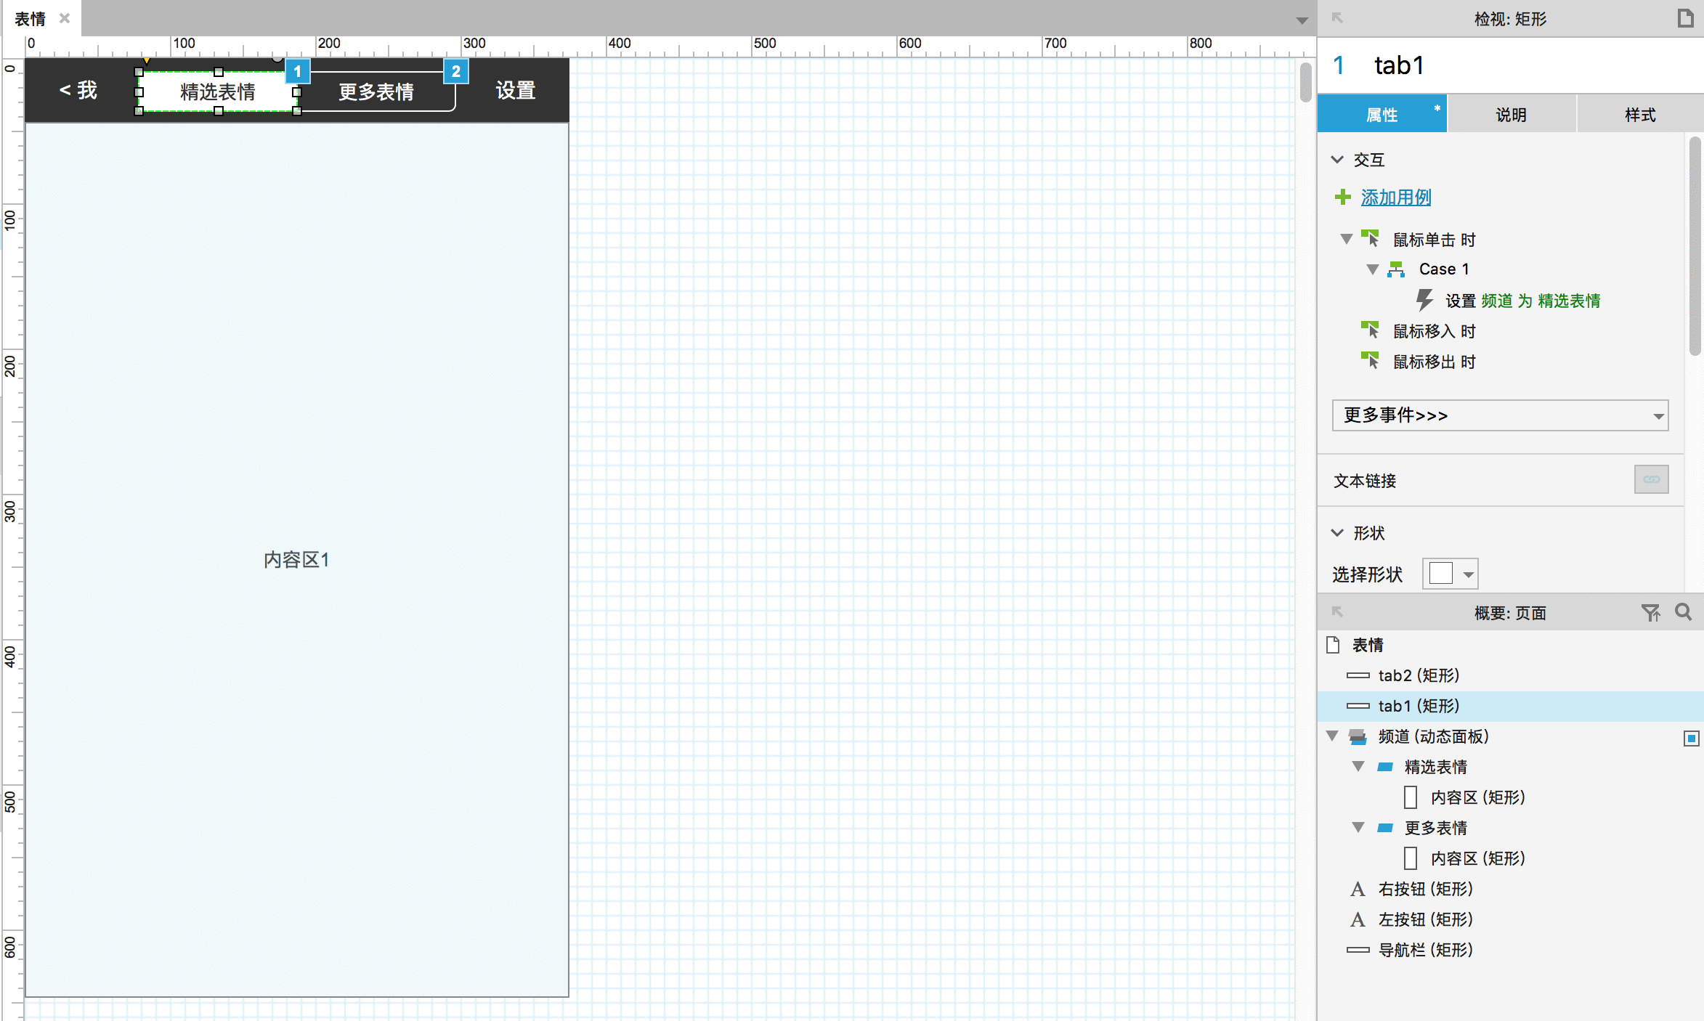Select the 设置 频道 为 精选表情 action

(x=1522, y=301)
